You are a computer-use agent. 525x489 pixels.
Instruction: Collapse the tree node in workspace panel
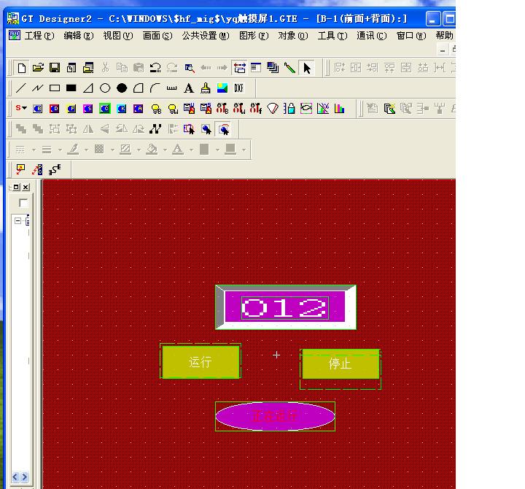pos(18,220)
